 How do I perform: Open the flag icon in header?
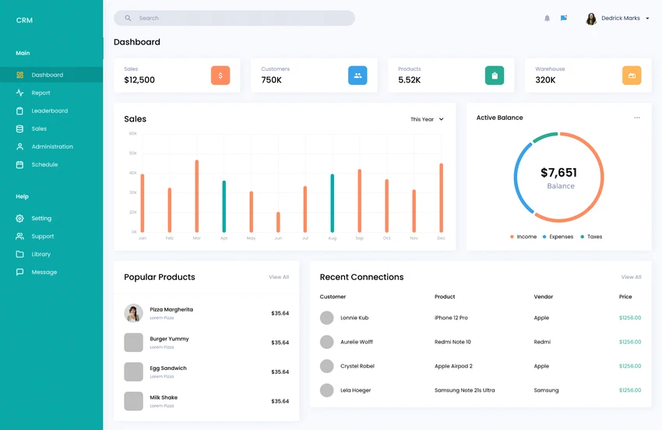[x=564, y=18]
